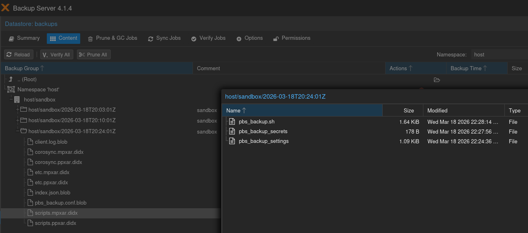Collapse the host/sandbox backup group
Screen dimensions: 528x233
coord(11,100)
